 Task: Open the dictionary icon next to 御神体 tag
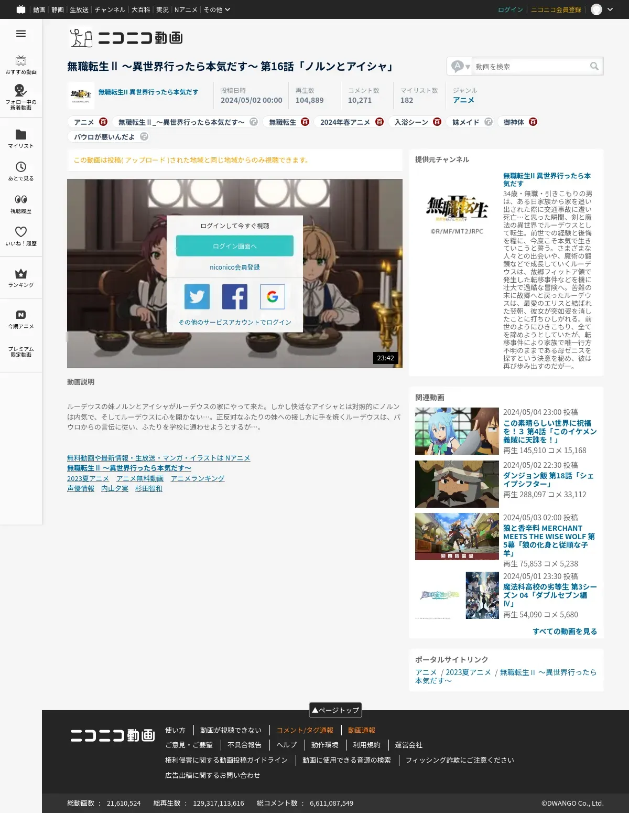[533, 122]
